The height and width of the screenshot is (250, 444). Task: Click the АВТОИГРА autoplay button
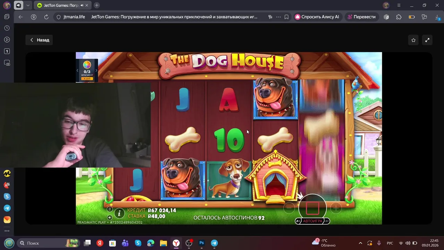(312, 221)
